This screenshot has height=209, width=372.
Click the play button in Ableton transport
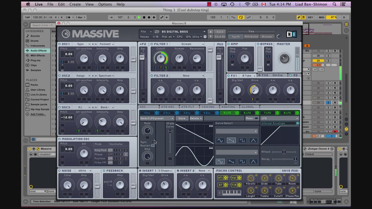139,17
